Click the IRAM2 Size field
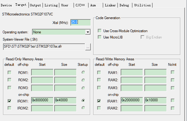Image resolution: width=187 pixels, height=121 pixels. 156,108
